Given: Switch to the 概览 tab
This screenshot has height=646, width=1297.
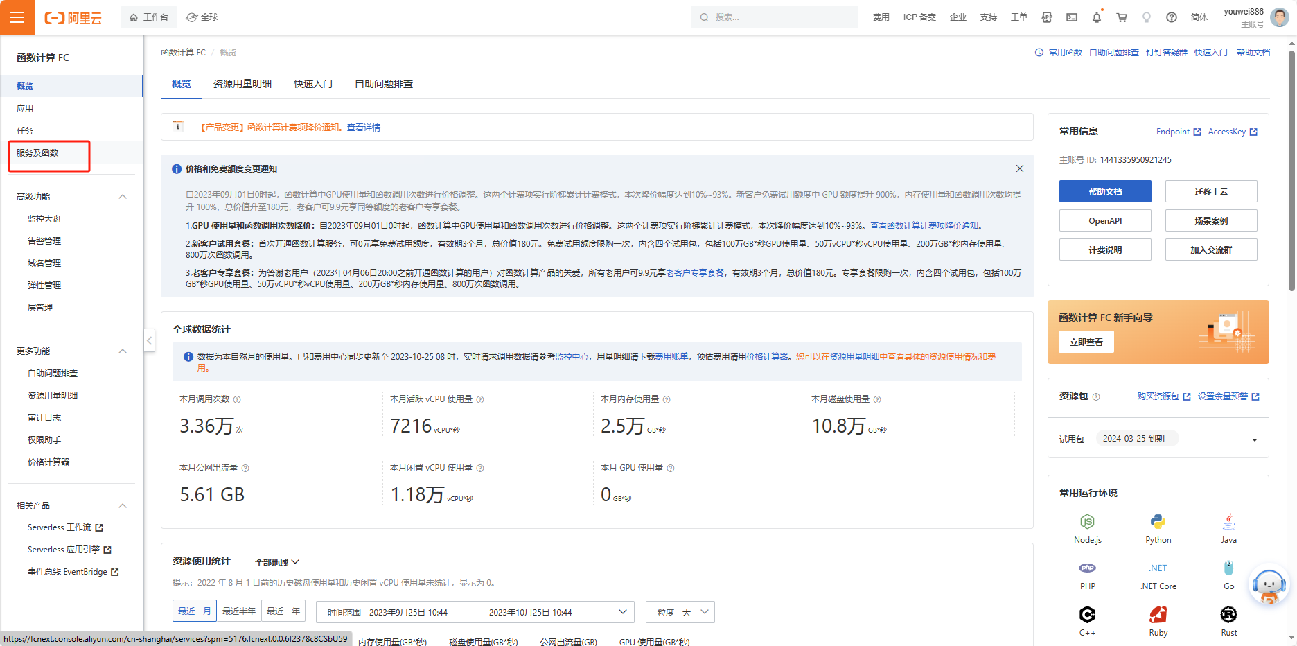Looking at the screenshot, I should [182, 84].
